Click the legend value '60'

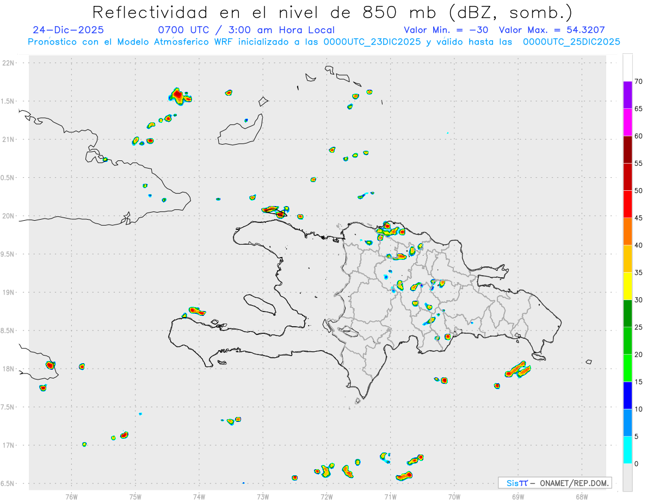pyautogui.click(x=638, y=136)
